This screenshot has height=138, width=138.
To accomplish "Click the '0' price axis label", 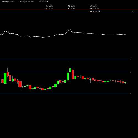I will click(x=131, y=94).
